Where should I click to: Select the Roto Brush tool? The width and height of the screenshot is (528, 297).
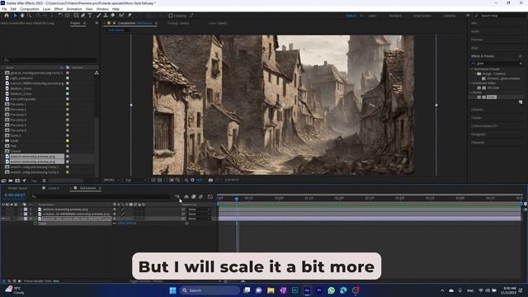click(x=121, y=16)
